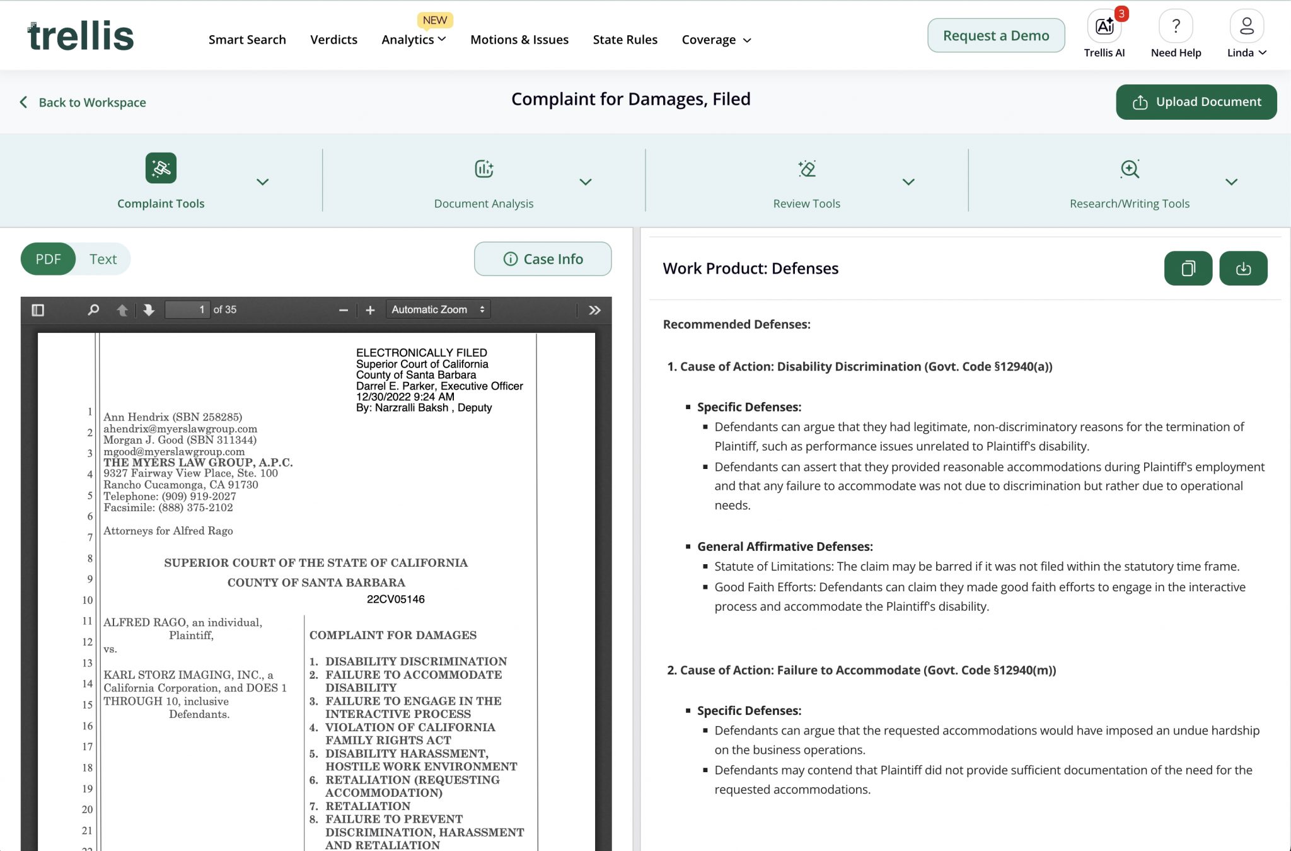Open Linda account dropdown arrow
The image size is (1291, 851).
(1263, 53)
